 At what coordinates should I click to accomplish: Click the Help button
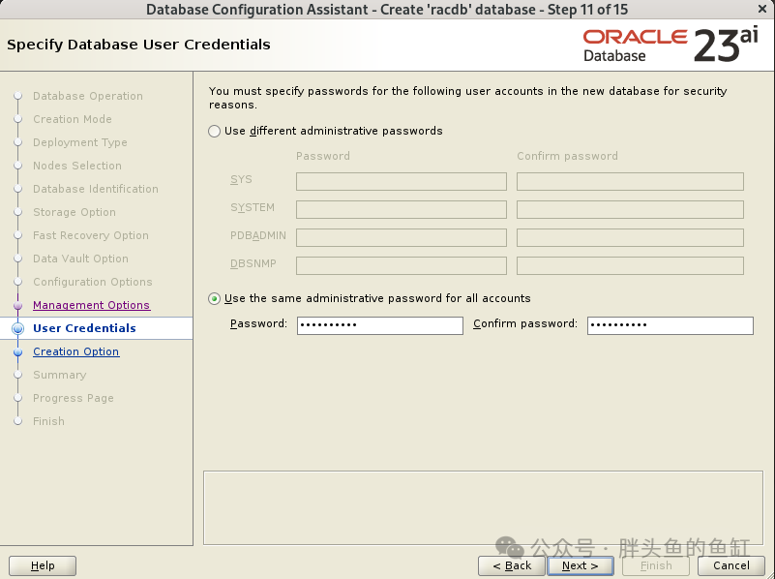pos(43,565)
